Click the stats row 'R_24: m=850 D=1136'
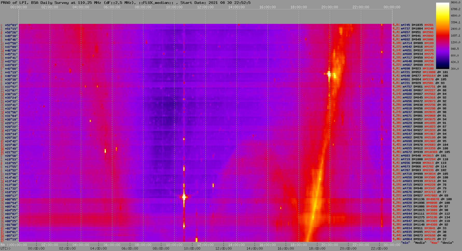This screenshot has height=251, width=462. tap(422, 199)
